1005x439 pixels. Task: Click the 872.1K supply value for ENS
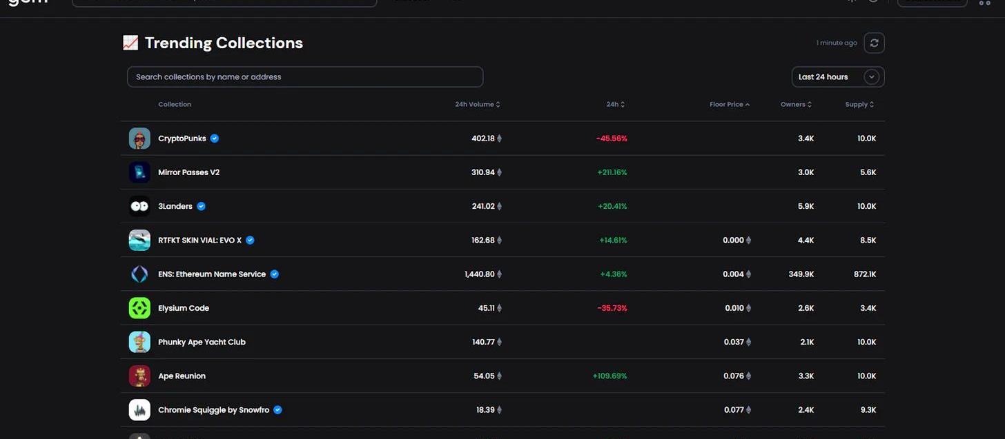(865, 274)
